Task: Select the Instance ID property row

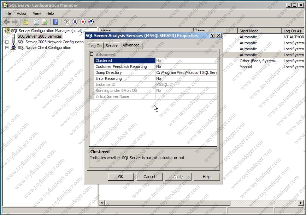Action: point(125,84)
